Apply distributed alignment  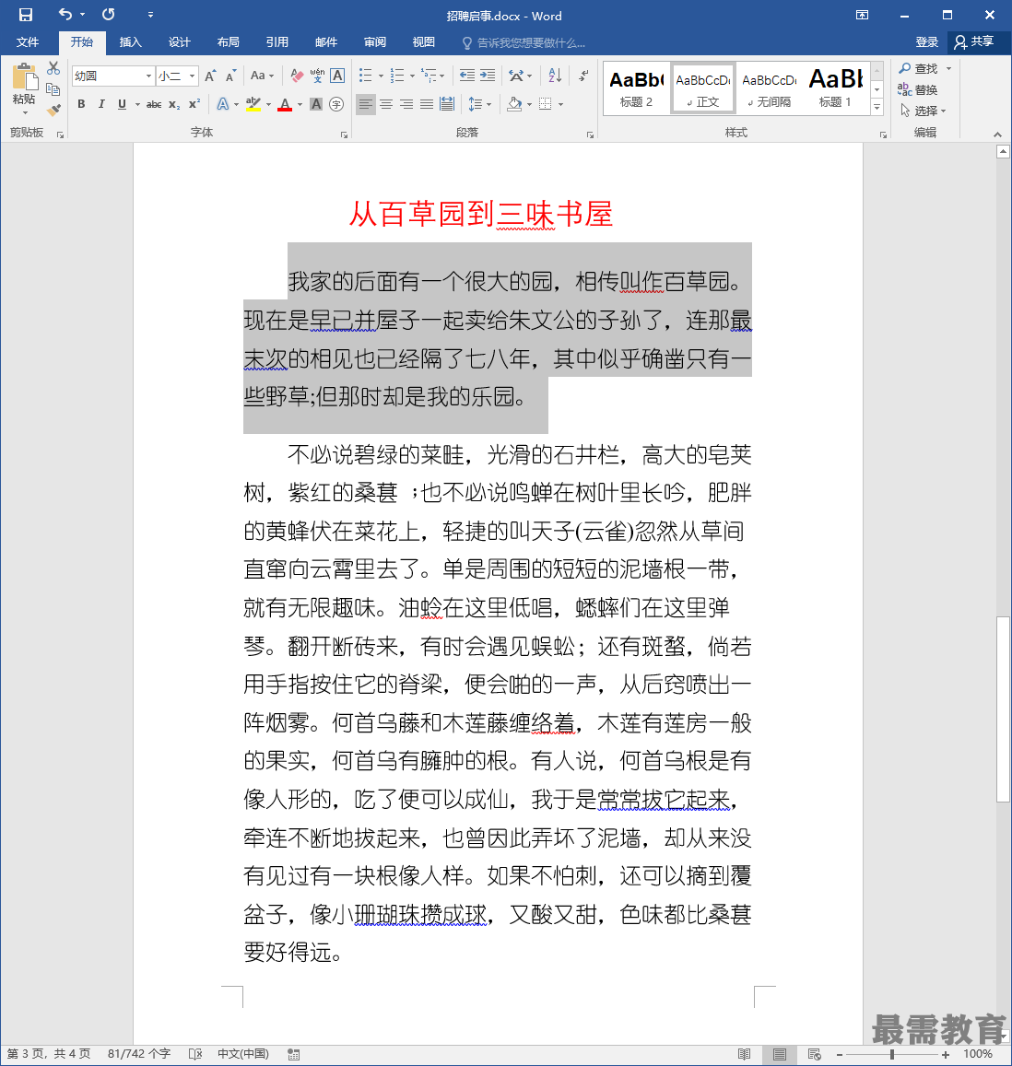click(x=447, y=104)
